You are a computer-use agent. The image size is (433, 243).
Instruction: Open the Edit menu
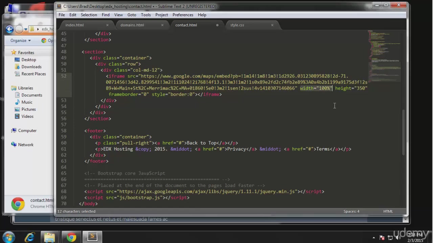pos(73,15)
